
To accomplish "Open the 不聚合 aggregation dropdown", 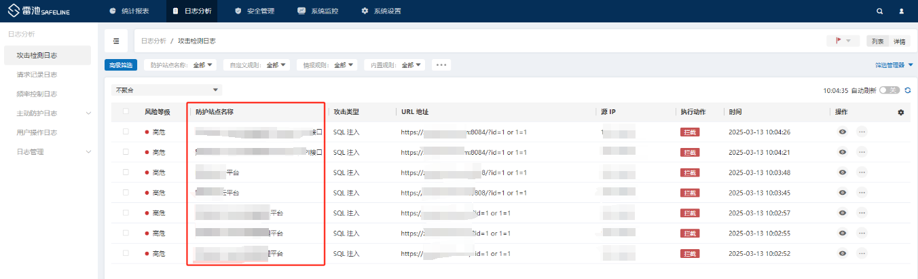I will 166,90.
